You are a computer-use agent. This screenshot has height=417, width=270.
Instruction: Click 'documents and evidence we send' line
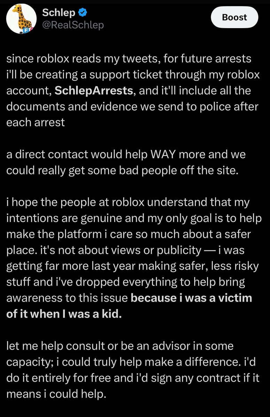(x=132, y=106)
